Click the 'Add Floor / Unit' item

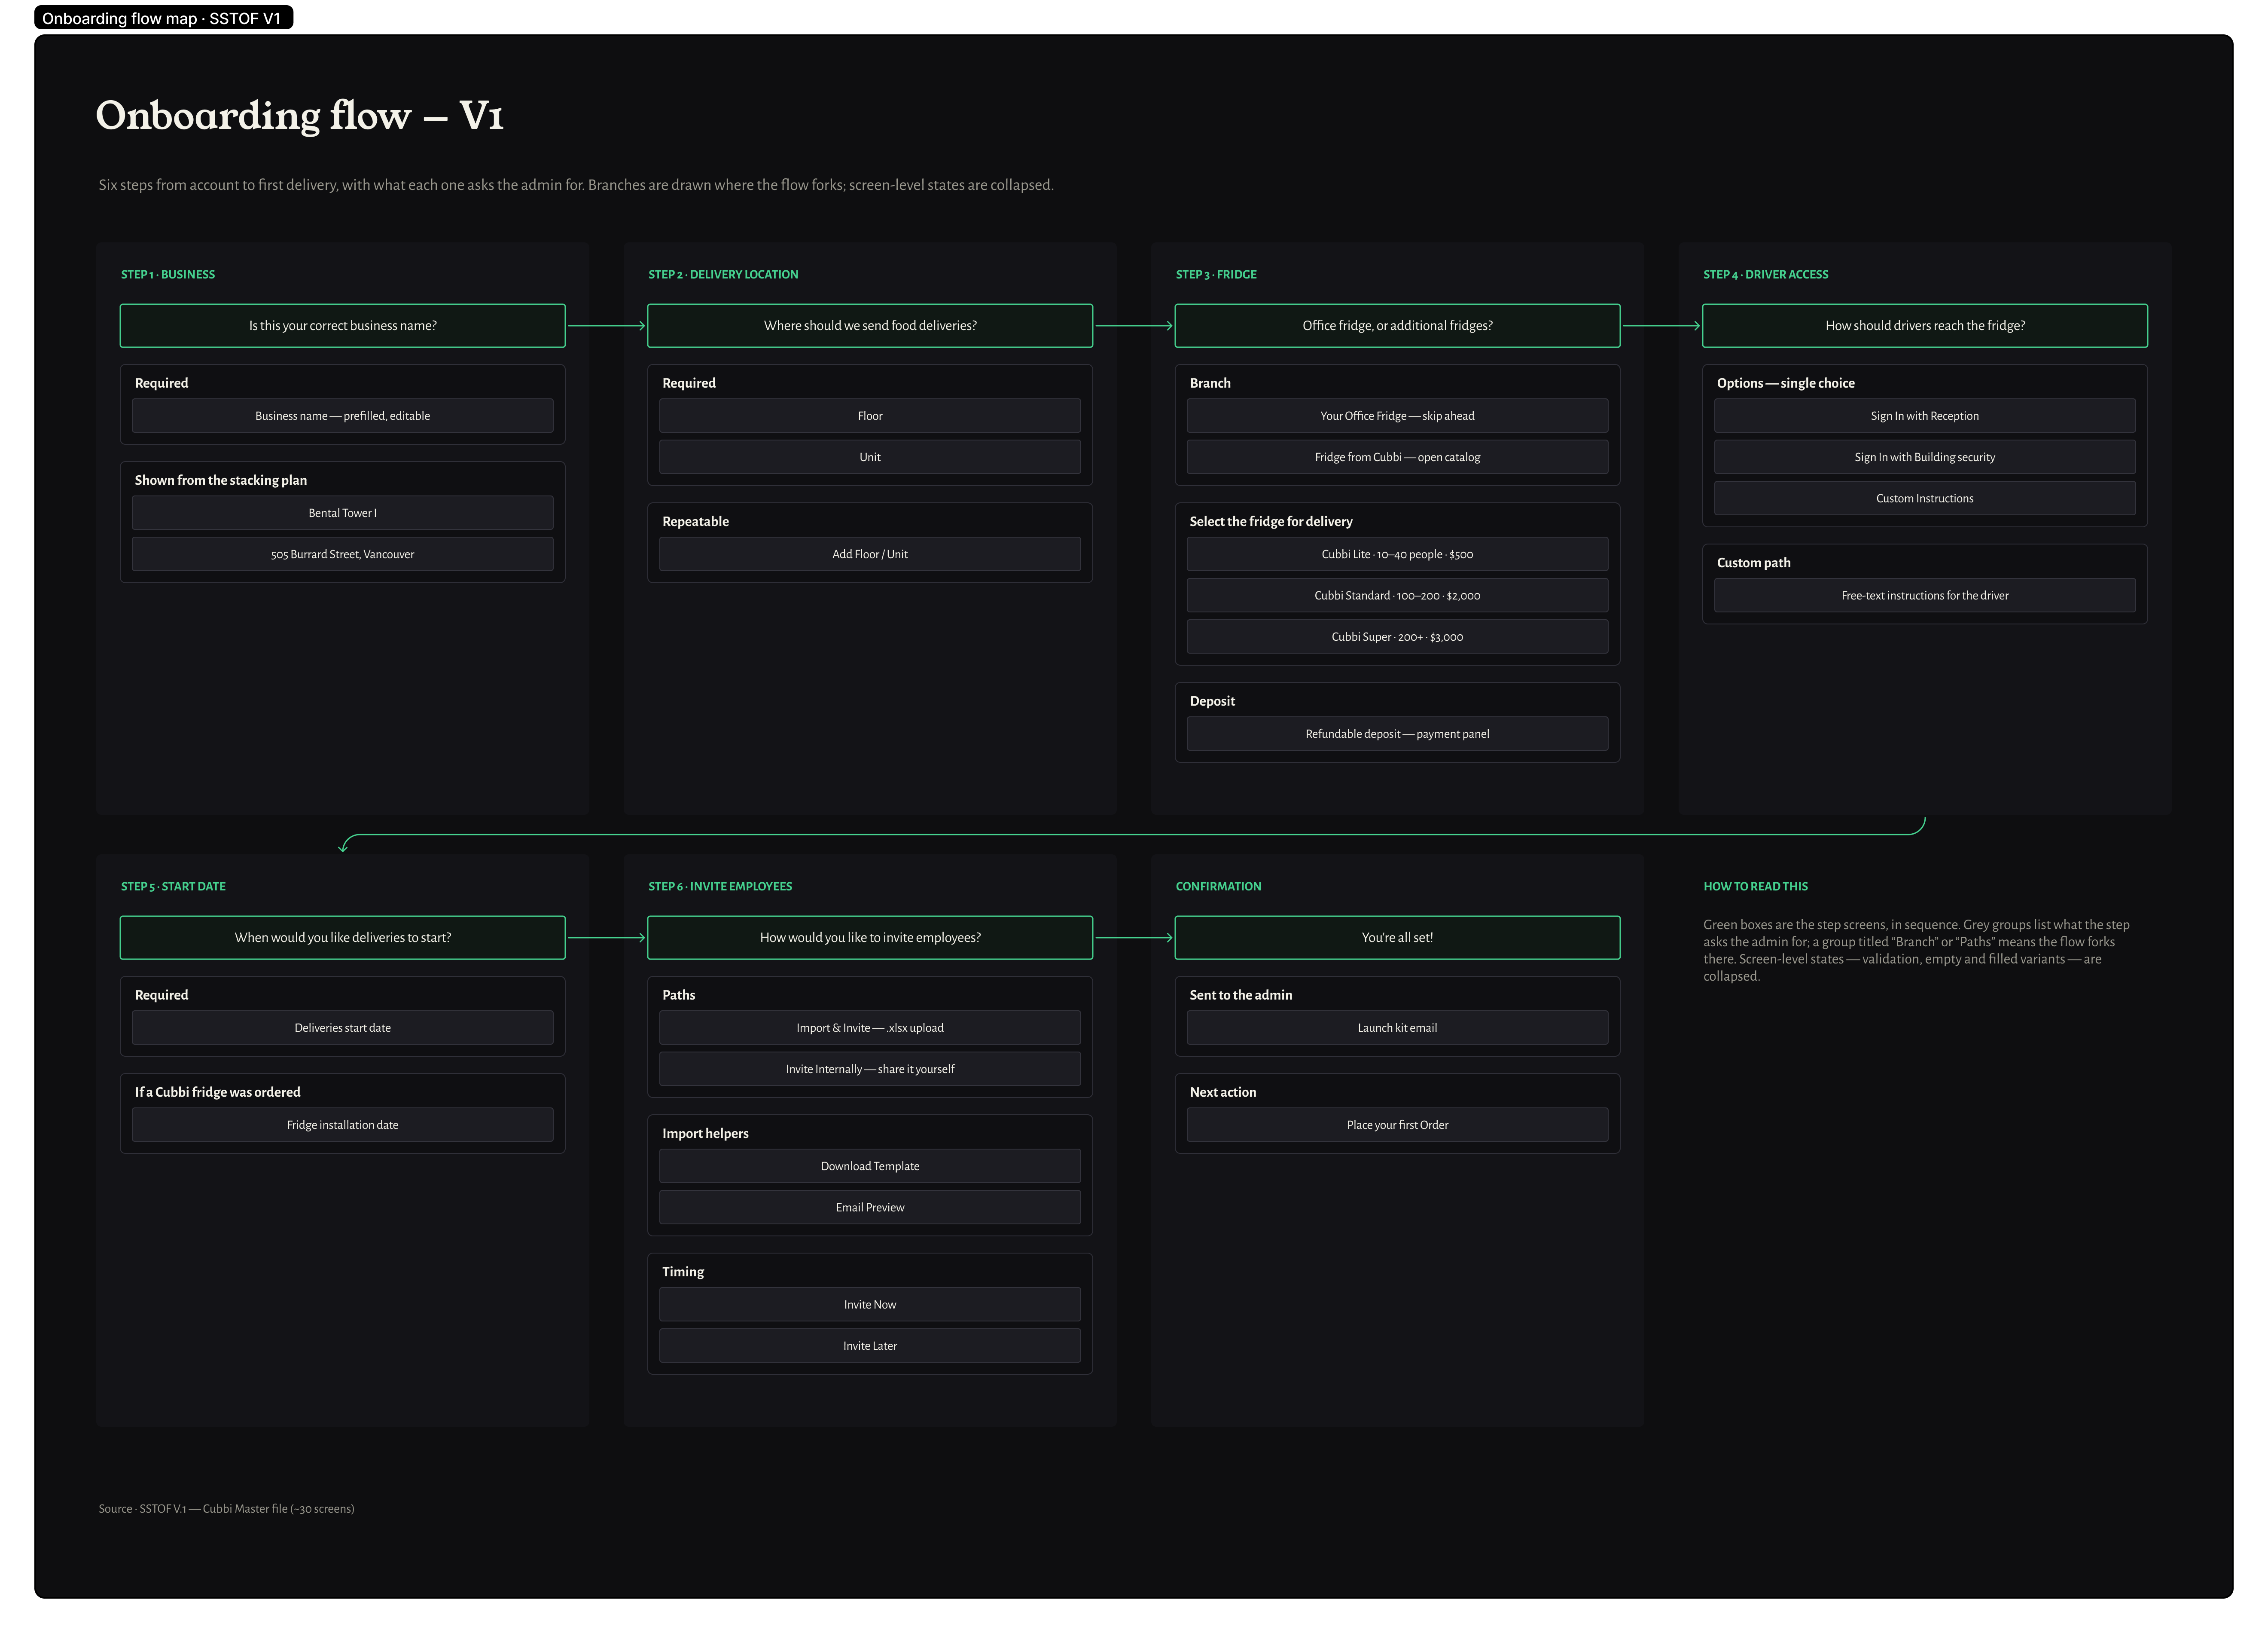[x=870, y=554]
